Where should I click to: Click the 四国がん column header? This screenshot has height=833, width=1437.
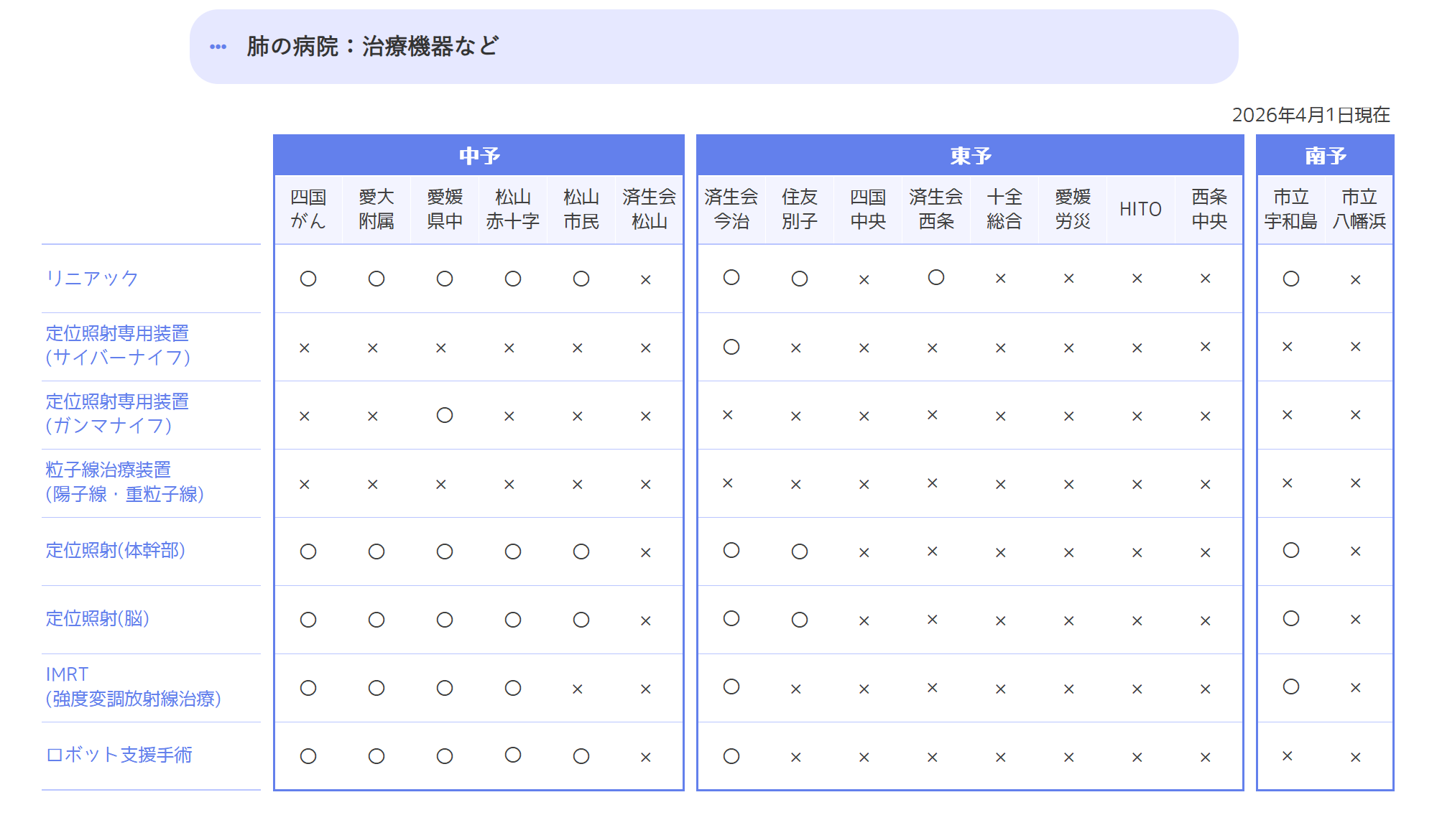[308, 209]
